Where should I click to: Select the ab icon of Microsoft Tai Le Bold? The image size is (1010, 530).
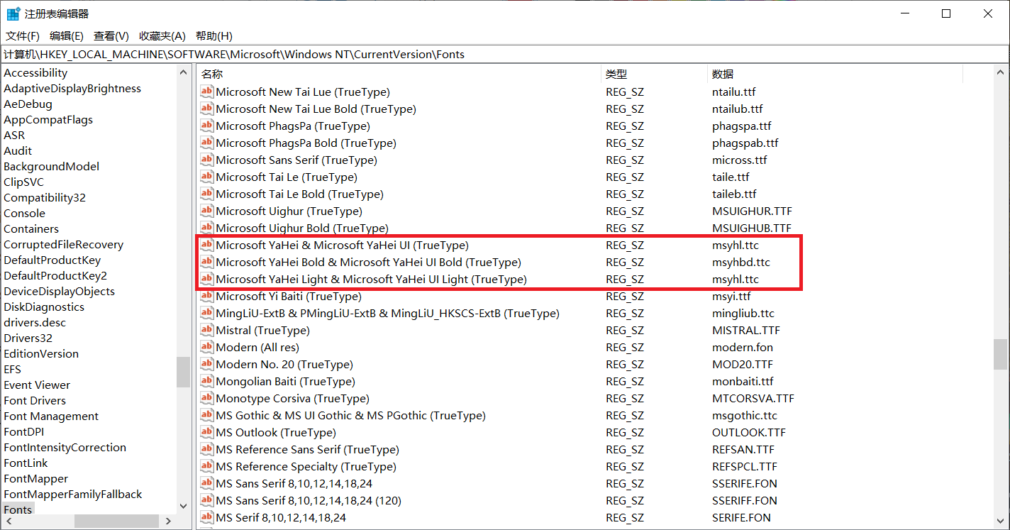pyautogui.click(x=207, y=194)
